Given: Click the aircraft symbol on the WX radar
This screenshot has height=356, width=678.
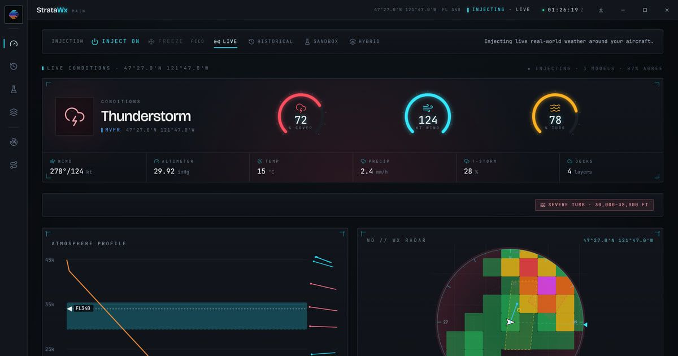Looking at the screenshot, I should pyautogui.click(x=510, y=322).
